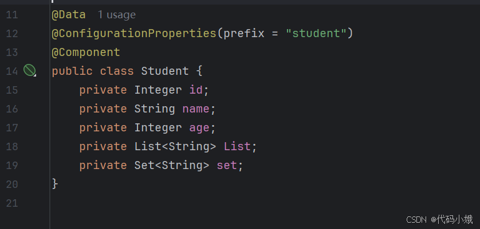Viewport: 480px width, 229px height.
Task: Click line number 21 in gutter
Action: 12,203
